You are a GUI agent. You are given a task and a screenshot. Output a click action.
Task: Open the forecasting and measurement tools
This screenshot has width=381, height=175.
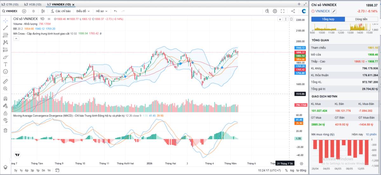click(5, 50)
